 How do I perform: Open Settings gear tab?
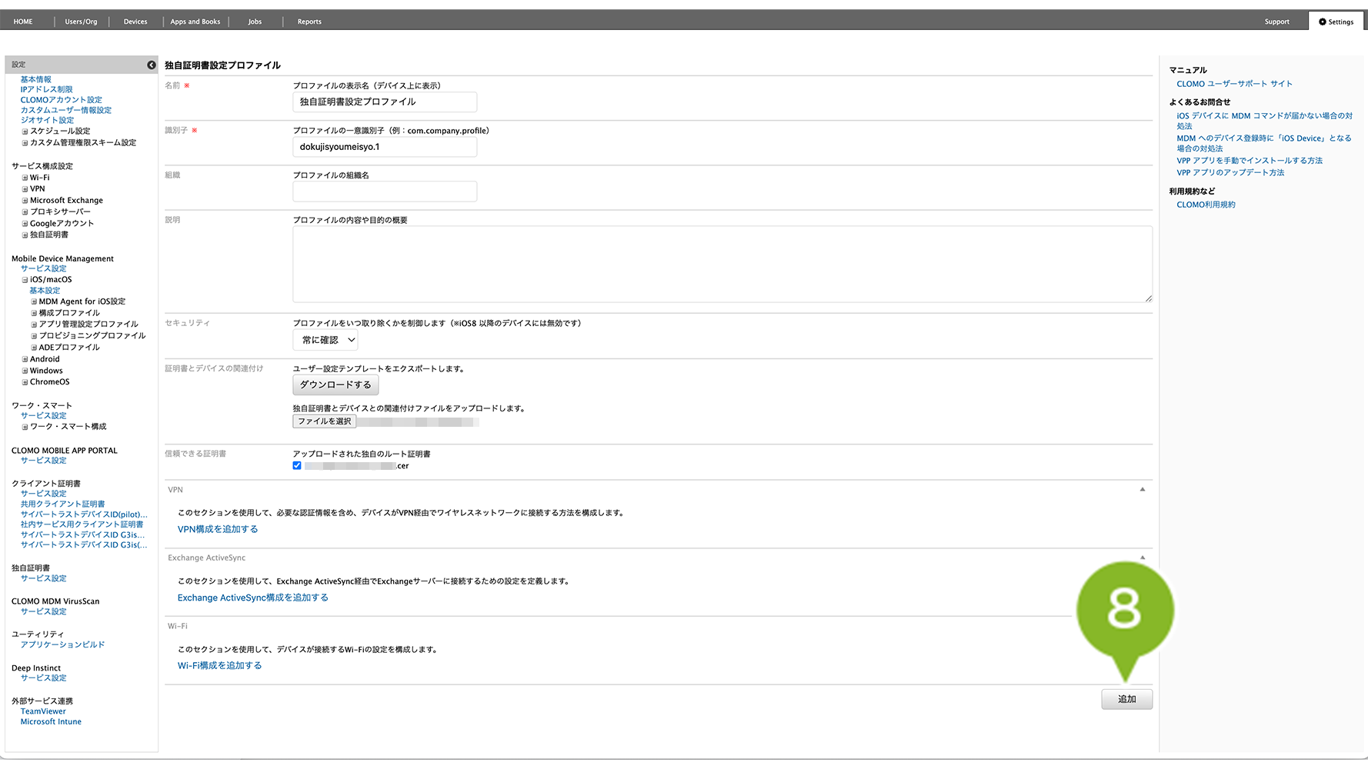point(1336,22)
